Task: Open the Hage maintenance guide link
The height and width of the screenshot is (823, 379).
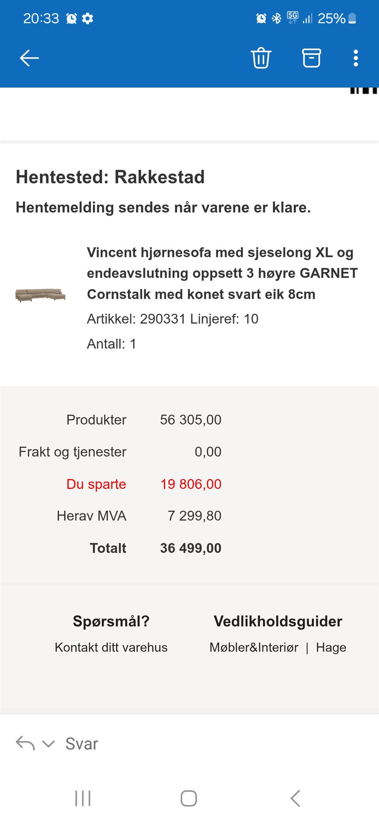Action: click(x=331, y=648)
